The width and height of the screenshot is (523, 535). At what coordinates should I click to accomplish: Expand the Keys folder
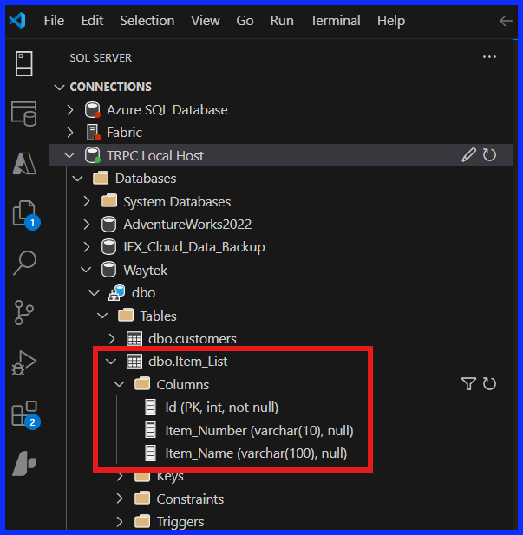point(120,476)
